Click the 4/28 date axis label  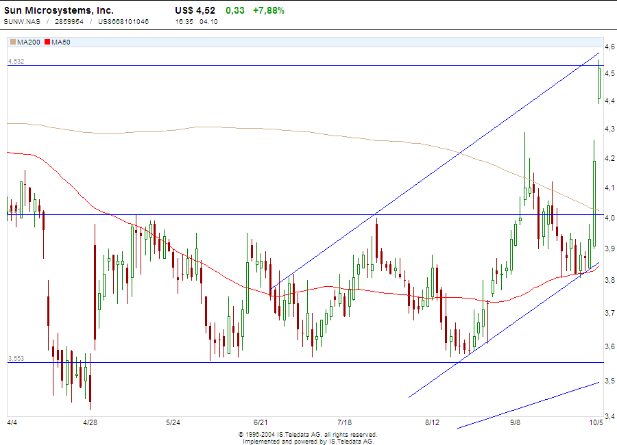tap(90, 422)
